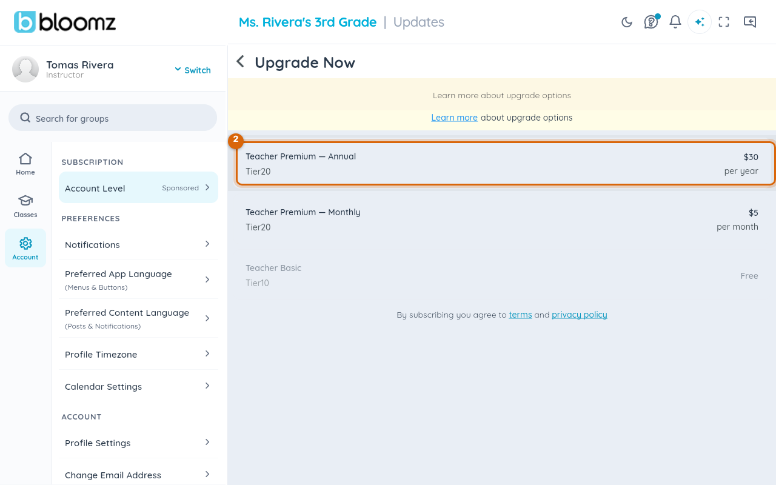Click Tomas Rivera's avatar
Viewport: 776px width, 485px height.
[x=25, y=69]
